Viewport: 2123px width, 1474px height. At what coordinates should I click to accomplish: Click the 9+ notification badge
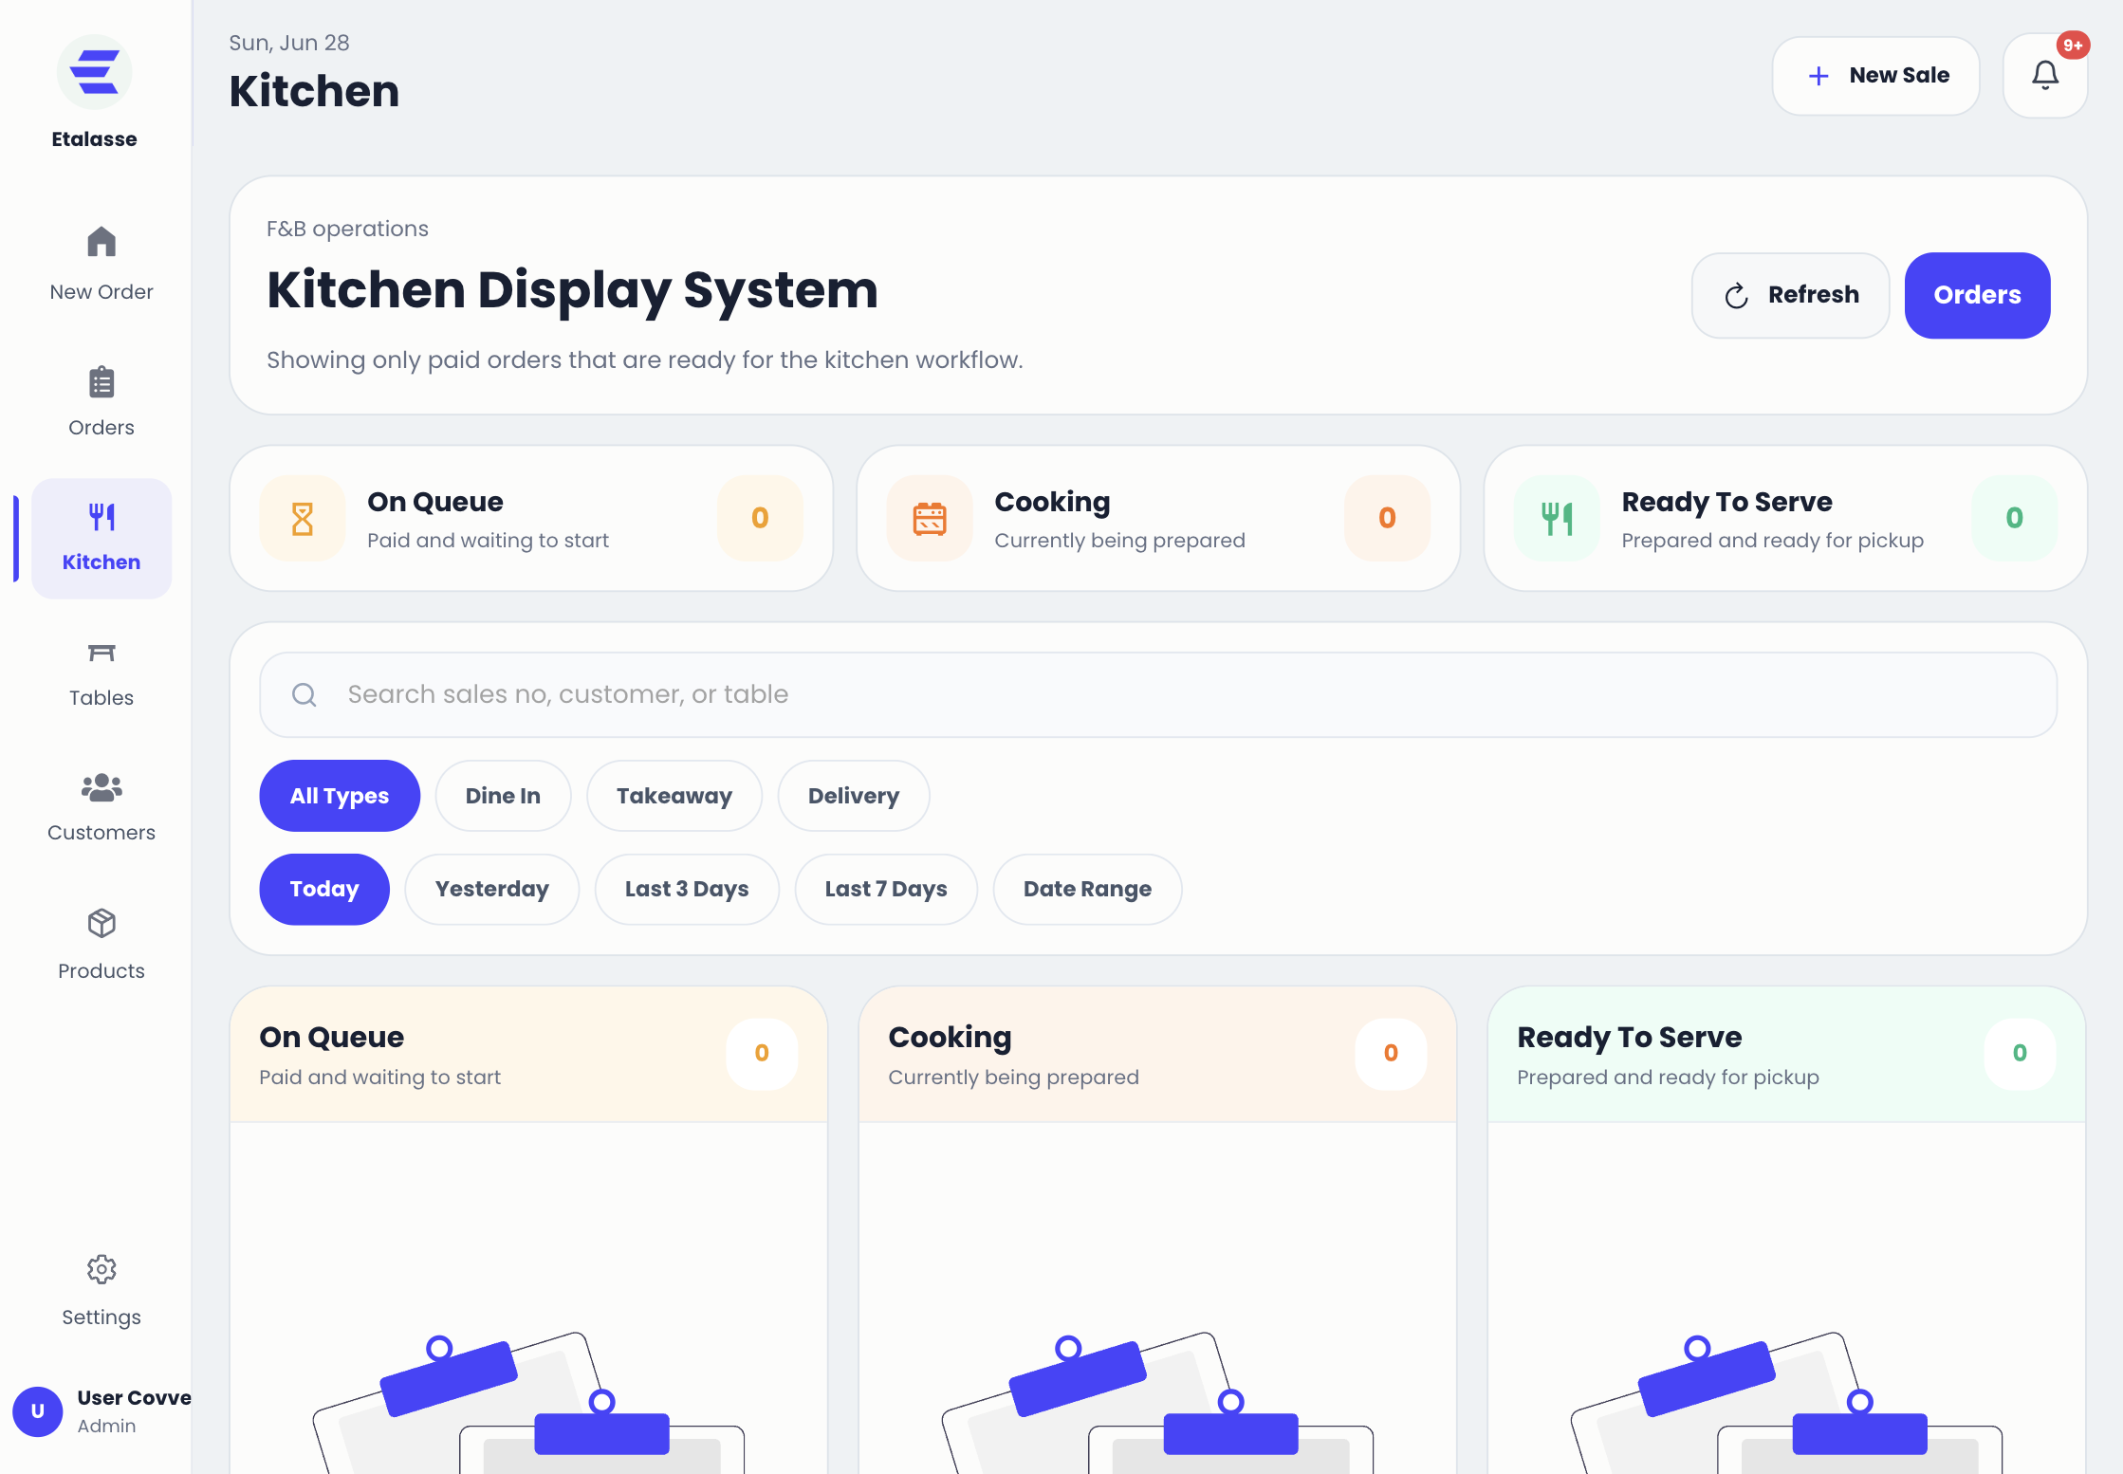point(2073,45)
